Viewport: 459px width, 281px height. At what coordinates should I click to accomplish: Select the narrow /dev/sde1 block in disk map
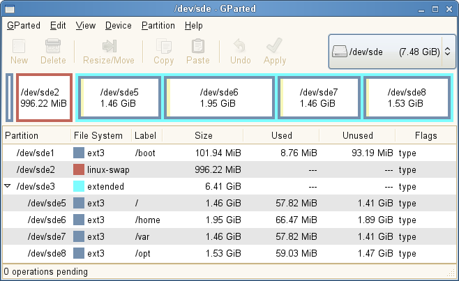(9, 98)
